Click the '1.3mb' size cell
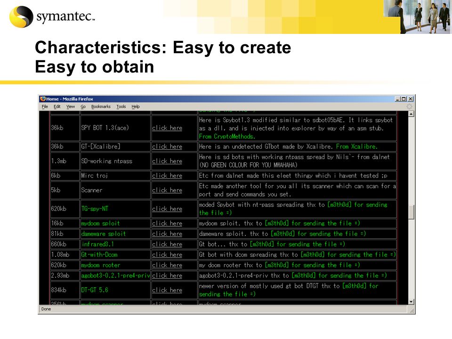Screen dimensions: 452x339 tap(65, 161)
